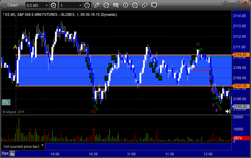251x158 pixels.
Task: Open the symbol settings gear menu
Action: [x=53, y=5]
